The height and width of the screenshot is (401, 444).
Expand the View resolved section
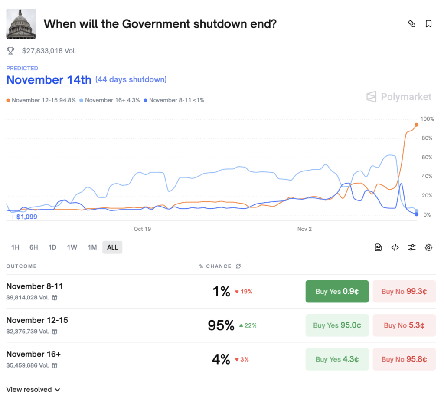[33, 389]
